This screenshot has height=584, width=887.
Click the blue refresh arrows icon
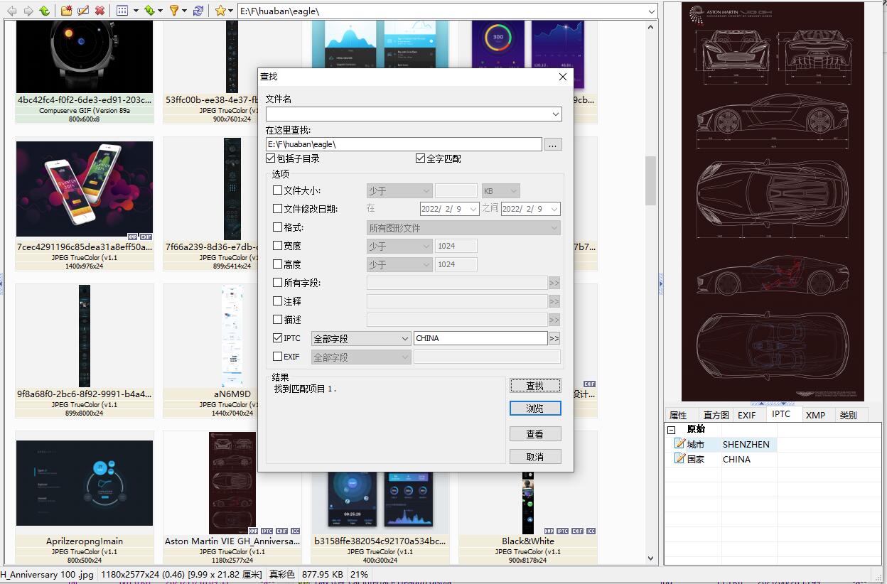198,11
